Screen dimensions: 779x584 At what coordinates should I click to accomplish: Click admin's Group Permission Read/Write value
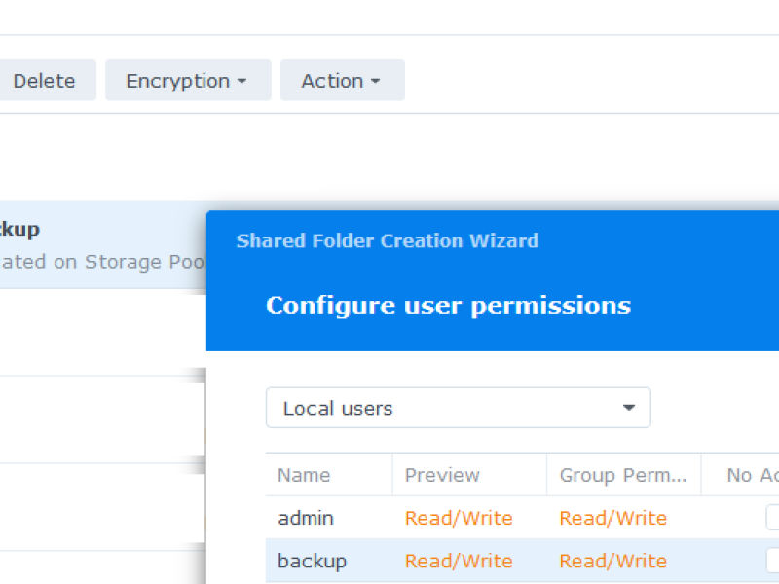pos(613,518)
